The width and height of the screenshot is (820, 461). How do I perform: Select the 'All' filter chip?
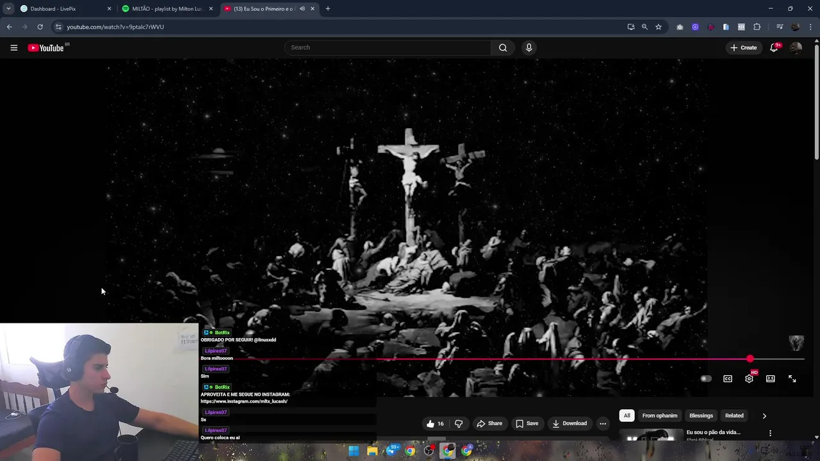click(627, 416)
